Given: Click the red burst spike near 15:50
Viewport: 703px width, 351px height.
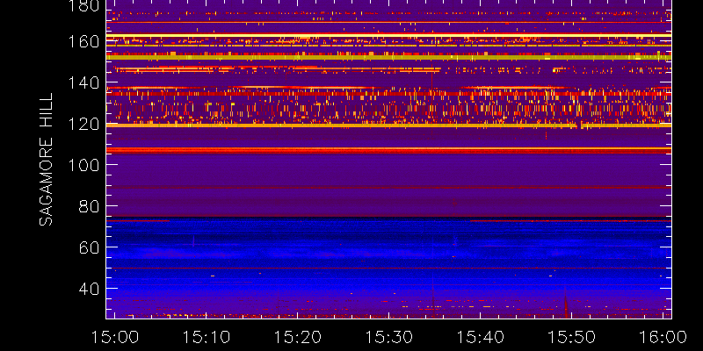Looking at the screenshot, I should [566, 303].
